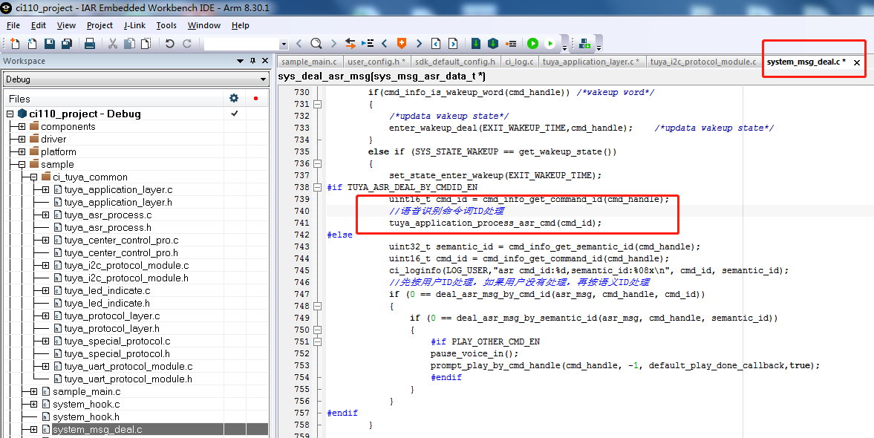Close the Workspace panel
This screenshot has height=438, width=874.
[x=265, y=61]
